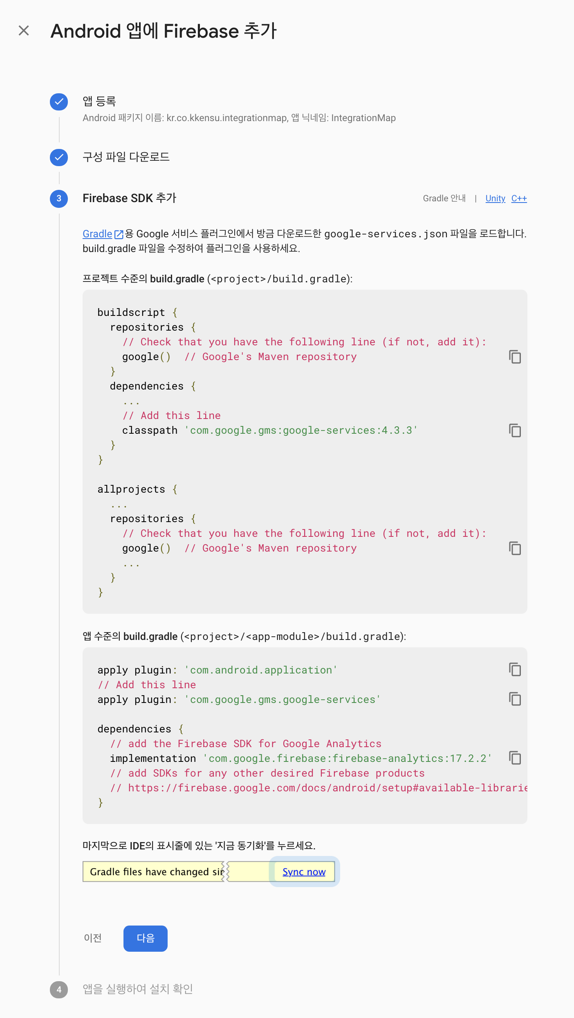Click the 프로젝트 수준의 build.gradle label
Screen dimensions: 574x1018
point(217,279)
